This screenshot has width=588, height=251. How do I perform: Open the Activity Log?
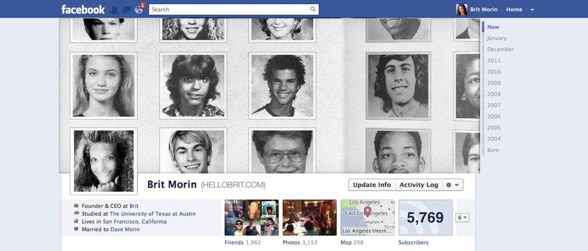tap(419, 185)
